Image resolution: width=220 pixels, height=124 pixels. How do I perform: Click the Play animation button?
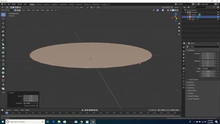[x=92, y=110]
